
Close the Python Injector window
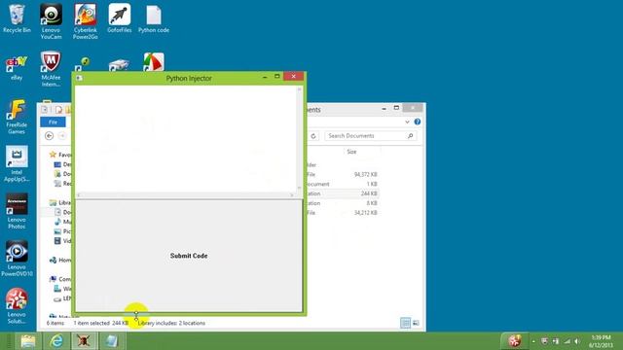tap(294, 76)
